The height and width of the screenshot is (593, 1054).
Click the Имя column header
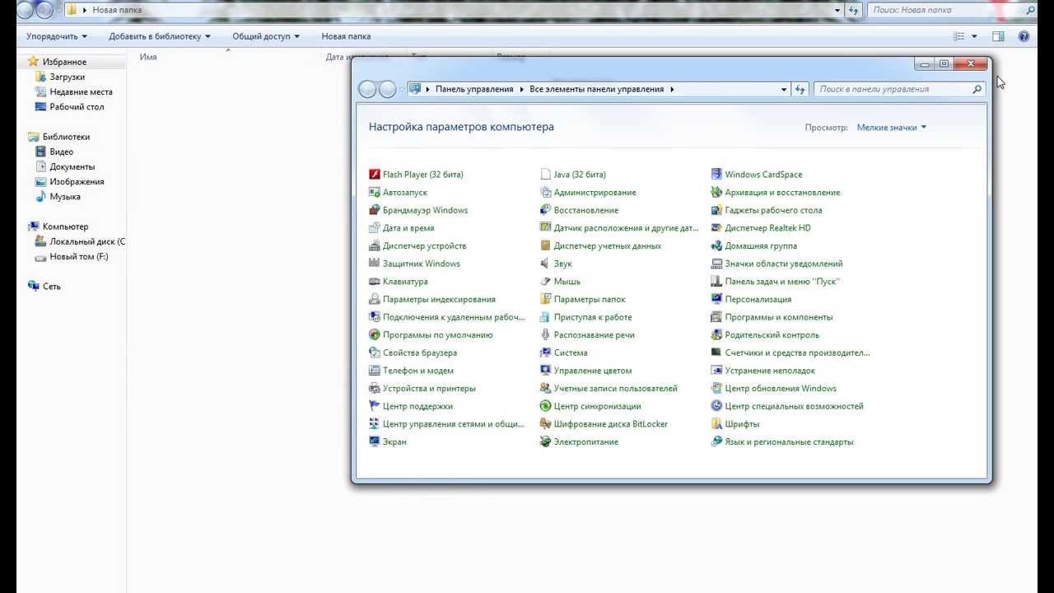pyautogui.click(x=148, y=57)
